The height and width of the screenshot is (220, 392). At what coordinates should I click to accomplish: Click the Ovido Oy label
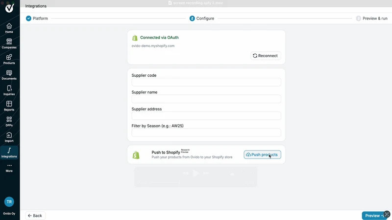(9, 214)
